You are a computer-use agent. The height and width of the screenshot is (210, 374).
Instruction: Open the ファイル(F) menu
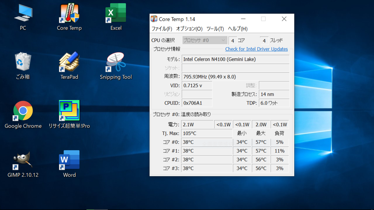pos(162,29)
